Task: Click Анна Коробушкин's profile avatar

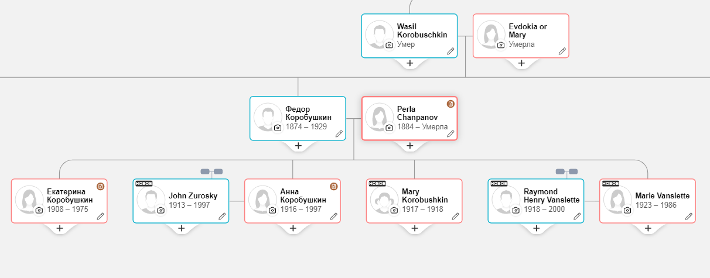Action: tap(262, 199)
